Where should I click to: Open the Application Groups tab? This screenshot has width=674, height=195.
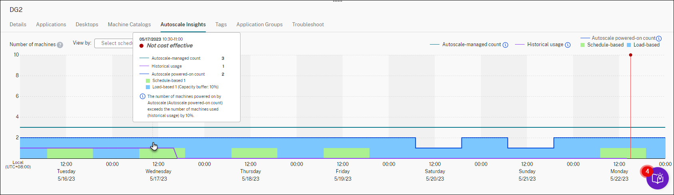[259, 25]
